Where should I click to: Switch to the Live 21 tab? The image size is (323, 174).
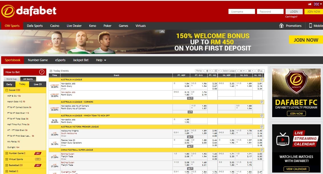(x=38, y=84)
